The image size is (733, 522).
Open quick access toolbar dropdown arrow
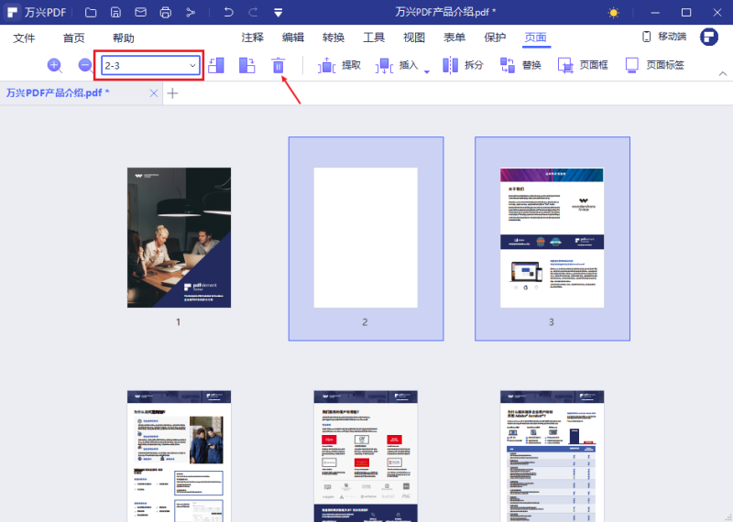[279, 13]
